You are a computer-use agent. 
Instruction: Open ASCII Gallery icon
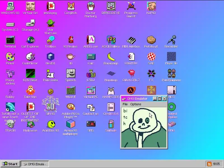pyautogui.click(x=111, y=40)
